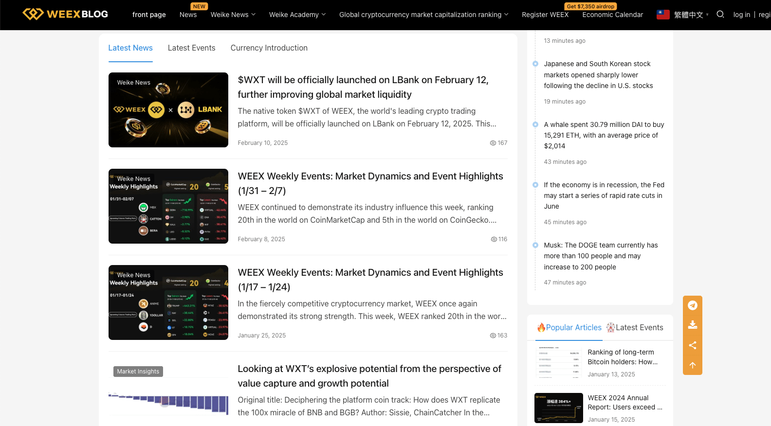Click the WEEX × LBANK article thumbnail
This screenshot has height=426, width=771.
[x=168, y=110]
